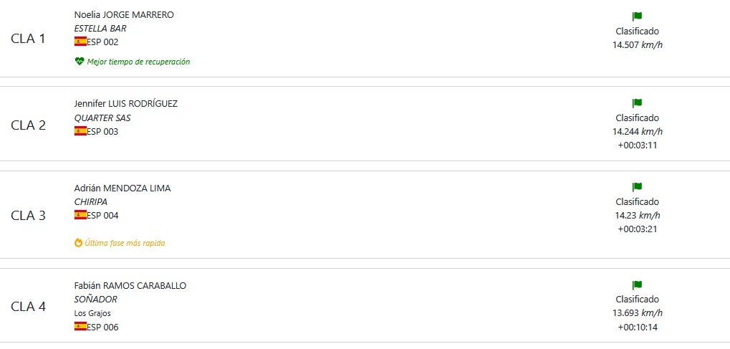Click the green flag for Adrián Mendoza Lima
Screen dimensions: 730x349
click(x=637, y=187)
